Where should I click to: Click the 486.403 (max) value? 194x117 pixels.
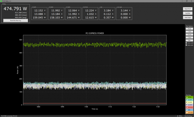click(21, 15)
